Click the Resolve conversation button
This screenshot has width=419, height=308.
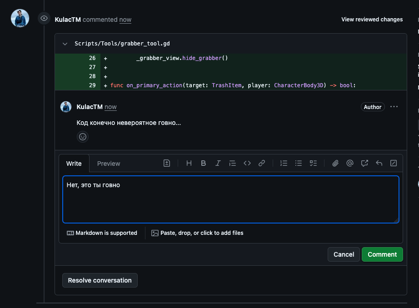point(100,280)
